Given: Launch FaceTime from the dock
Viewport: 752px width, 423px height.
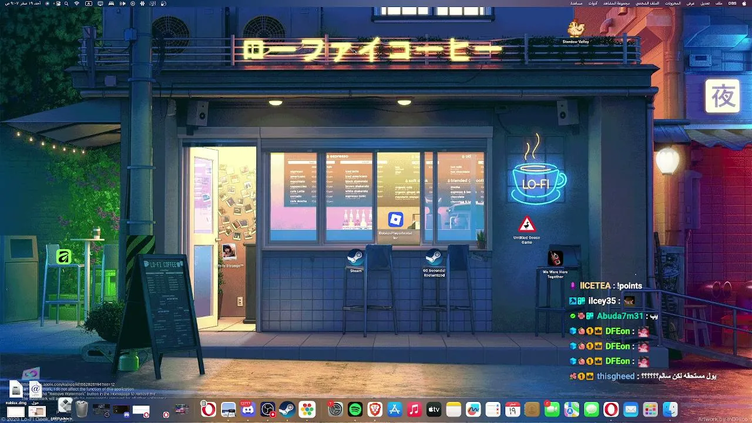Looking at the screenshot, I should pyautogui.click(x=552, y=409).
